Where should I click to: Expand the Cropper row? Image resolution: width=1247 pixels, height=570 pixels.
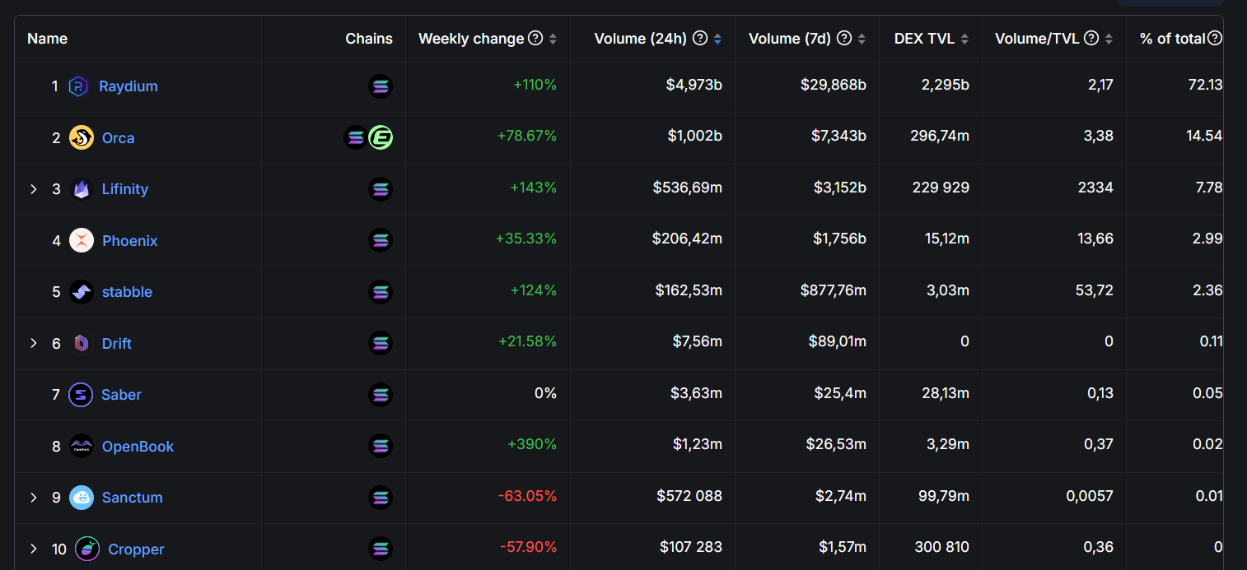pos(34,549)
